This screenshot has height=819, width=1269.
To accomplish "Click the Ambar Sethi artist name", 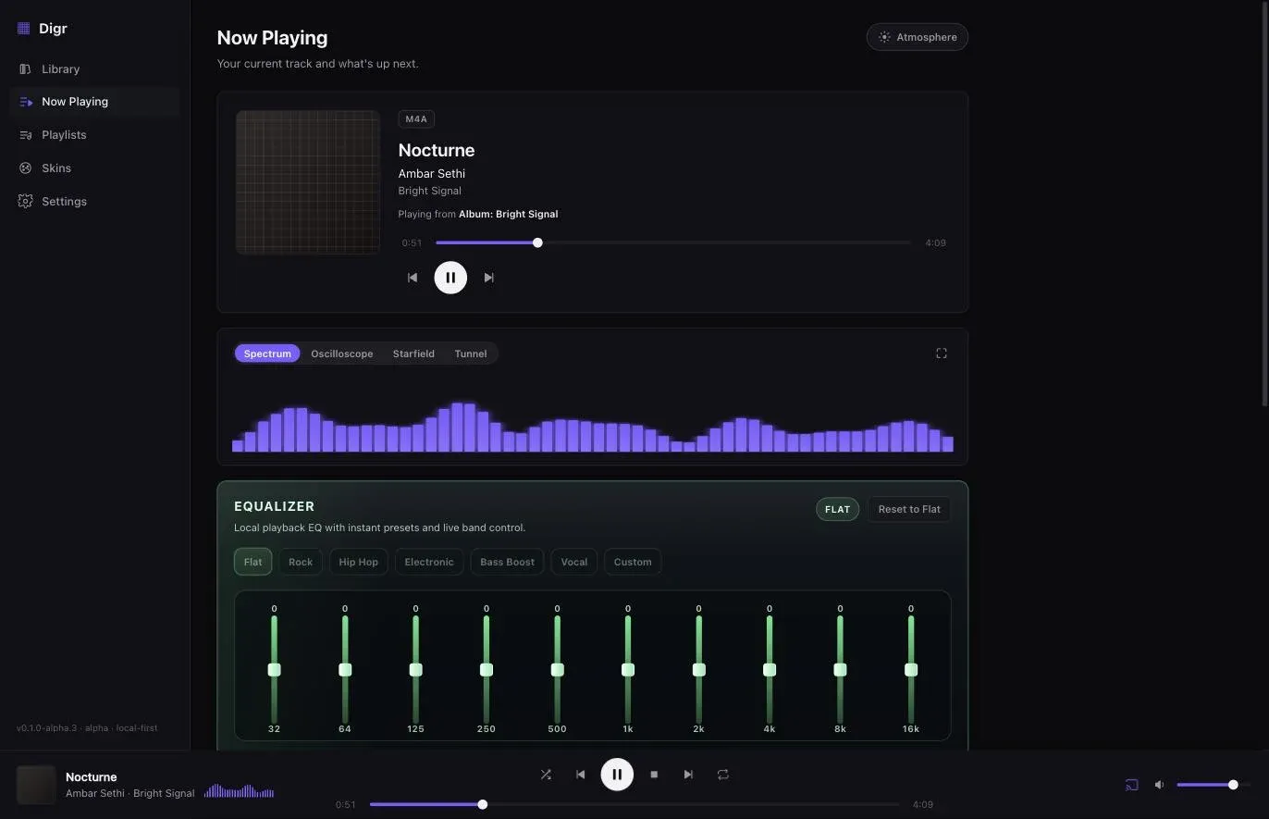I will click(x=432, y=173).
